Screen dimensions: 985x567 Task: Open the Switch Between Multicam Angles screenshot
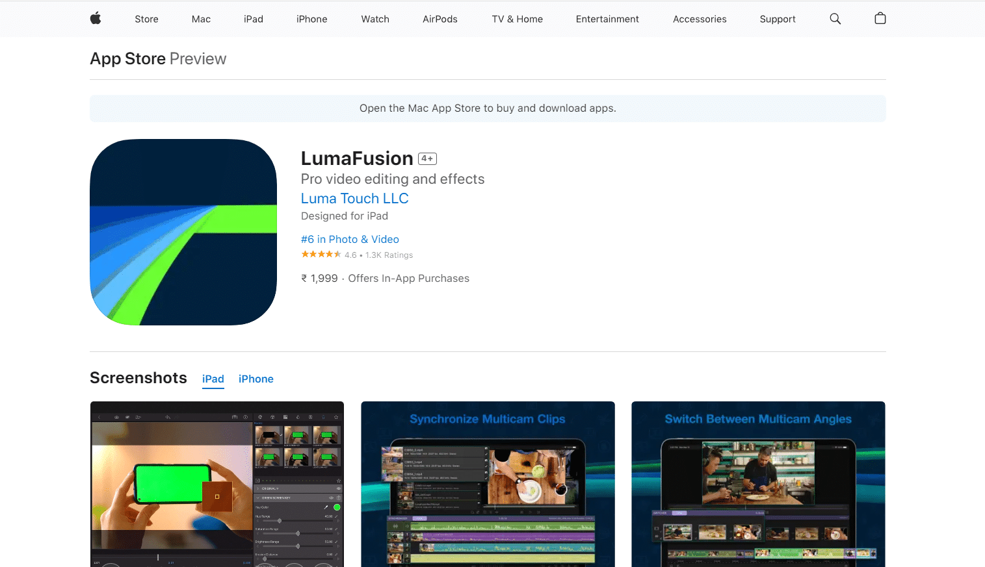tap(758, 484)
